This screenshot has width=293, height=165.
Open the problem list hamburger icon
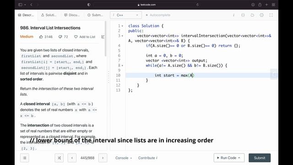coord(24,158)
